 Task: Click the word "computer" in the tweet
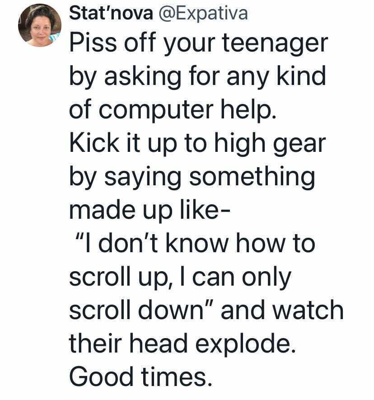[x=156, y=110]
